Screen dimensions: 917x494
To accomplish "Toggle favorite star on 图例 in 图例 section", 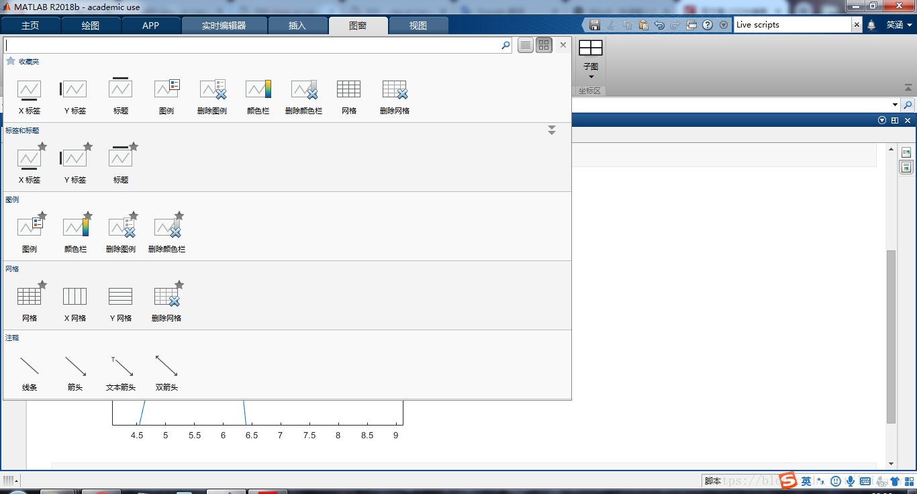I will (42, 215).
